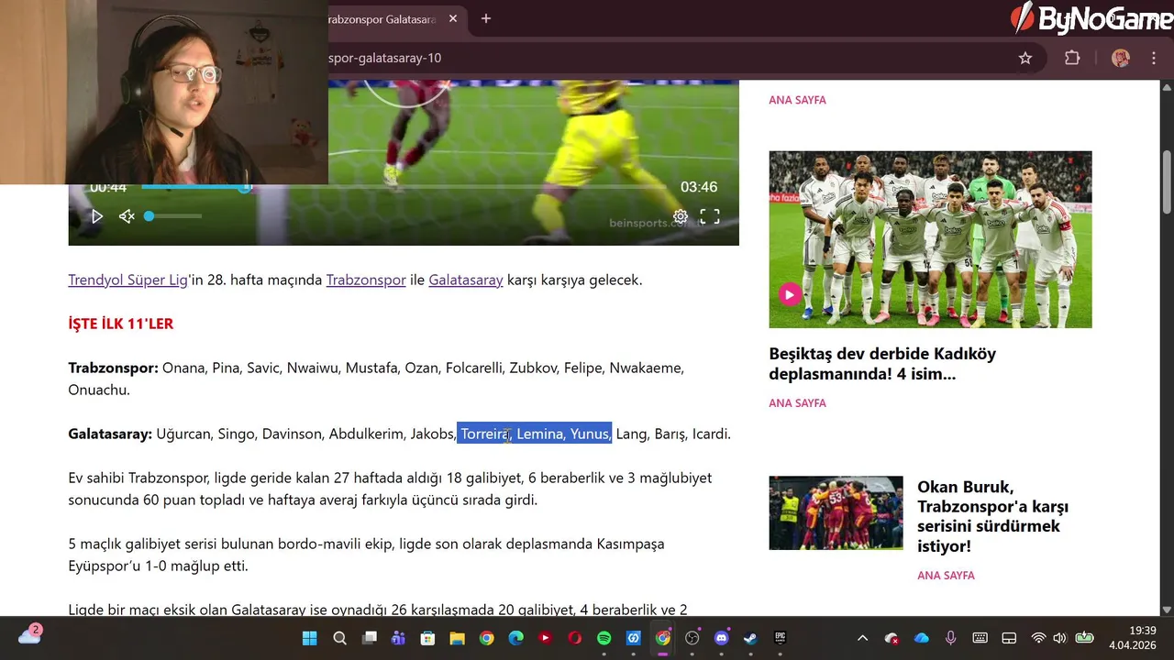
Task: Open the battery status tray icon
Action: [x=1084, y=638]
